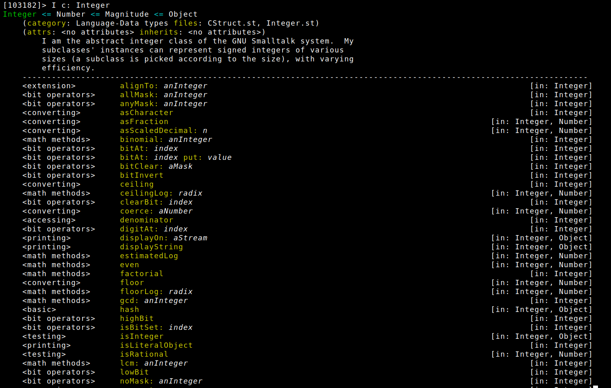Click '<converting>' tag beside asCharacter

[x=51, y=113]
